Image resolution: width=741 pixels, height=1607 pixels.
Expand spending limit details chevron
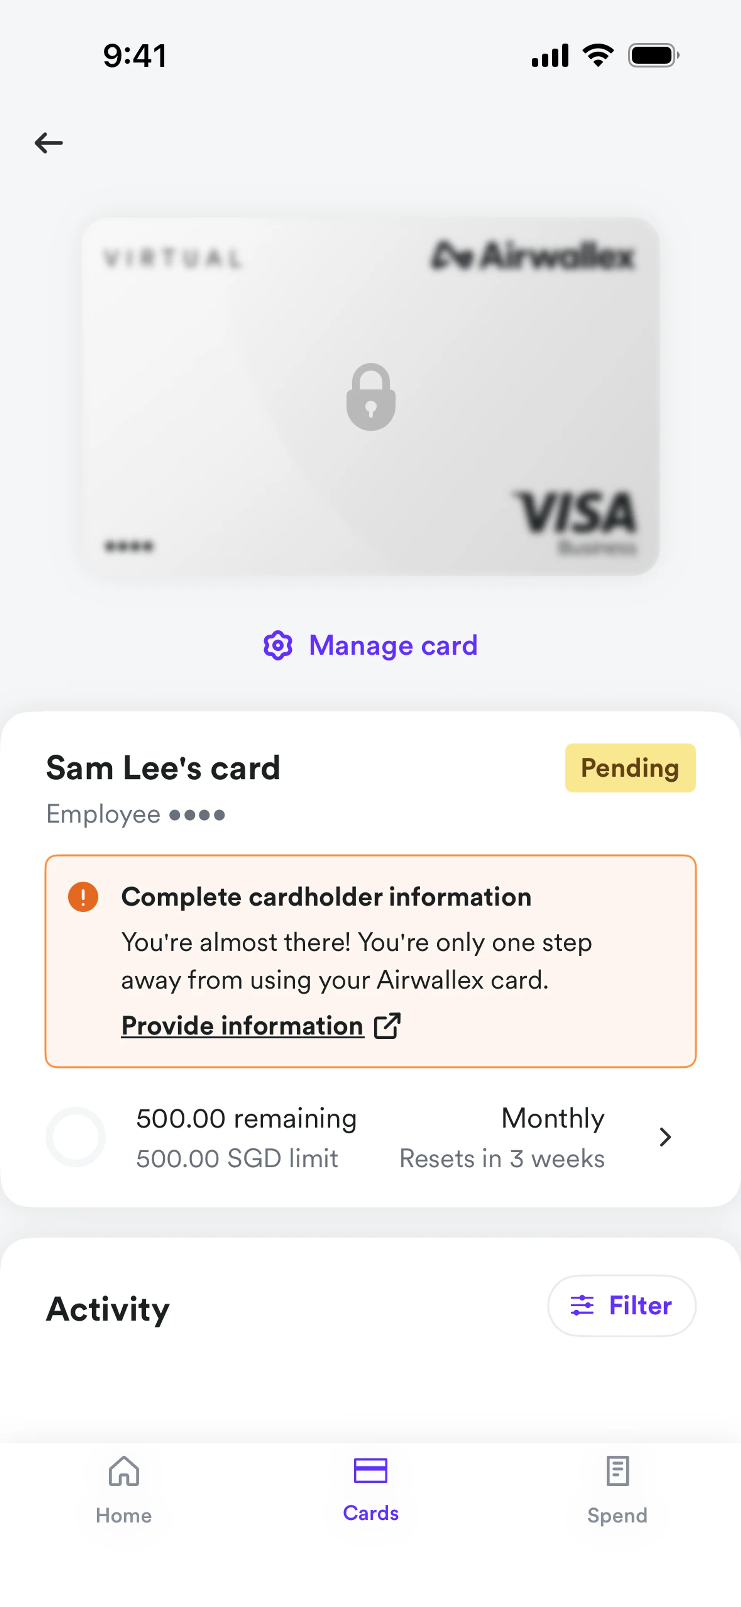665,1137
